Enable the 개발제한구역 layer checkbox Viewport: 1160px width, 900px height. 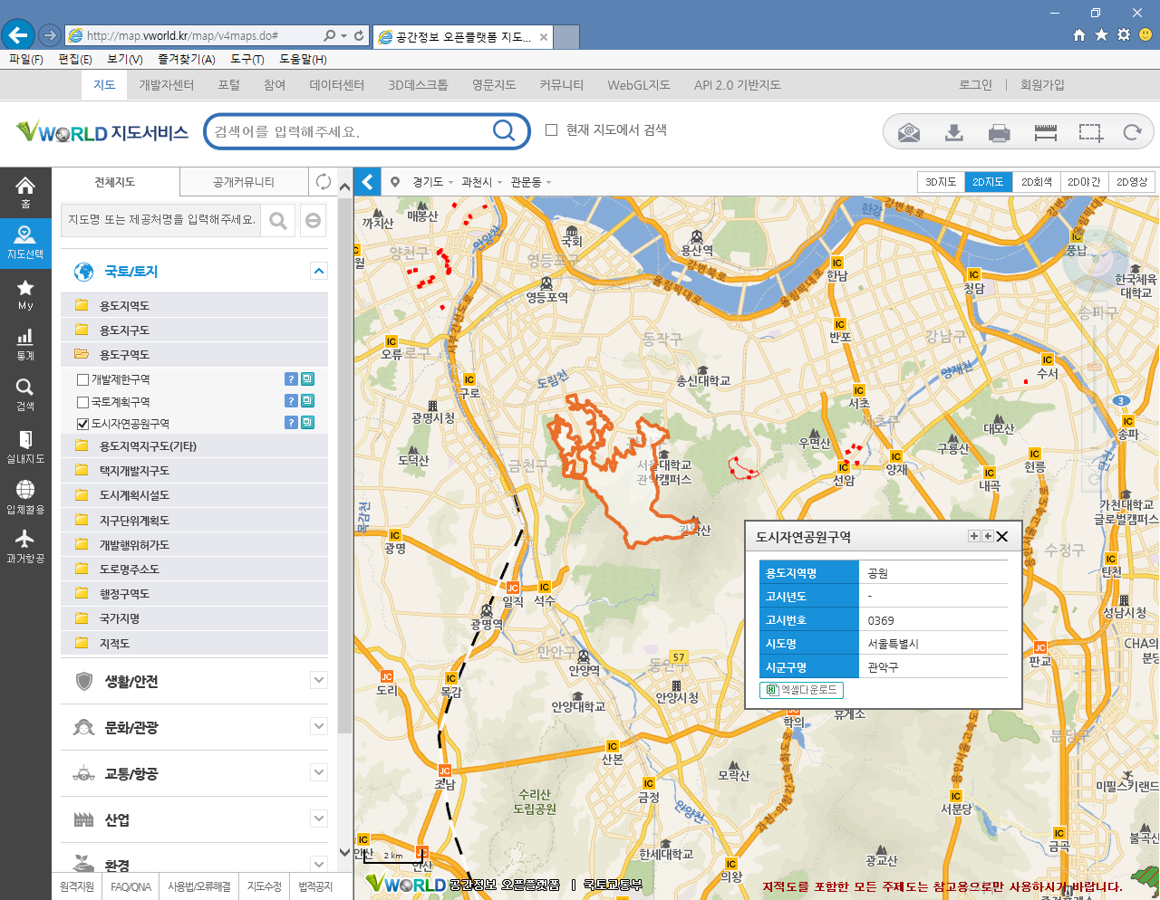83,380
